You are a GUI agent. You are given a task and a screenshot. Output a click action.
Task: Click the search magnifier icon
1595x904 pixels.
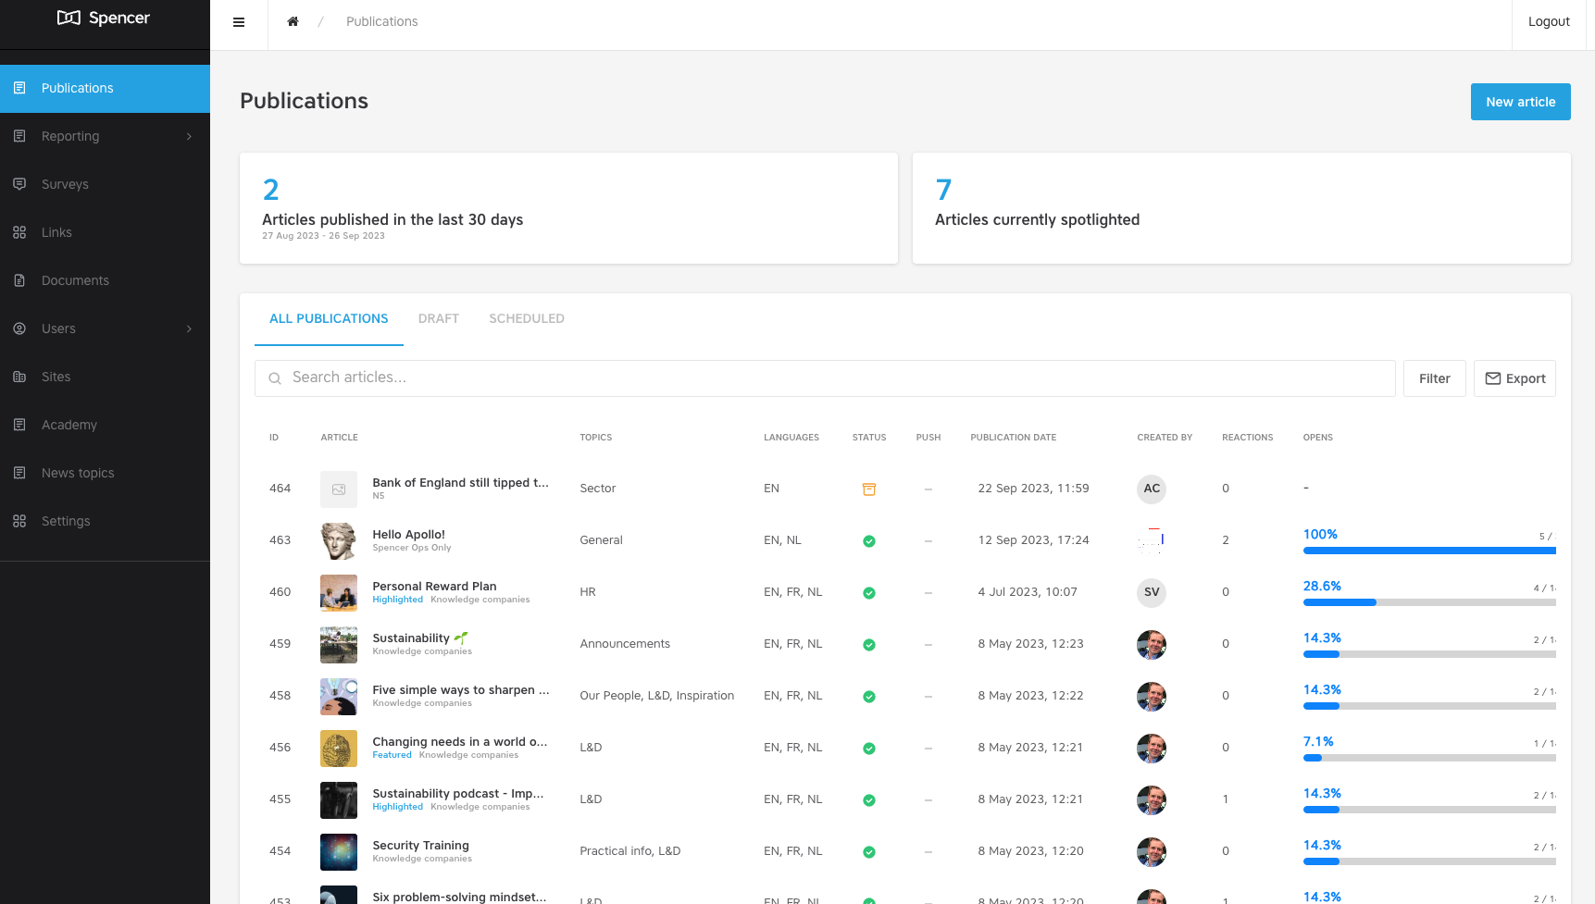275,378
